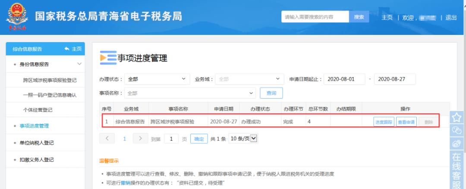Click the 事项名称 column header
Viewport: 466px width, 189px height.
(x=178, y=109)
